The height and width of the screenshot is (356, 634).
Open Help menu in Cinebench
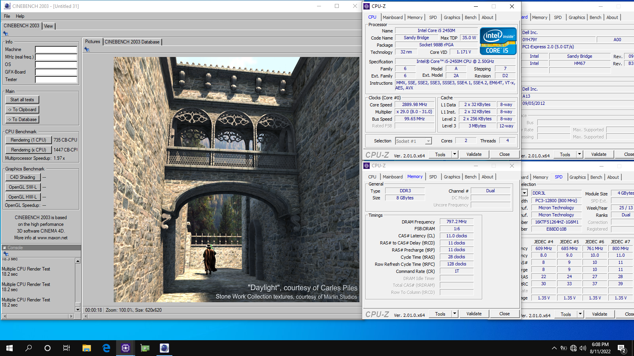[20, 16]
